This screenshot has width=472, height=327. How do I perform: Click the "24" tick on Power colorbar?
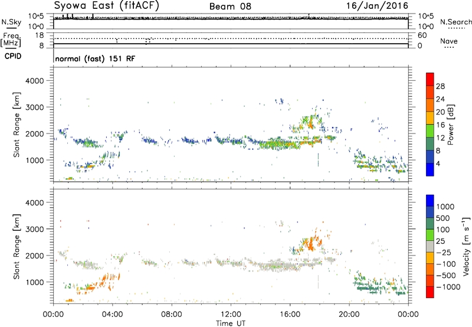440,99
